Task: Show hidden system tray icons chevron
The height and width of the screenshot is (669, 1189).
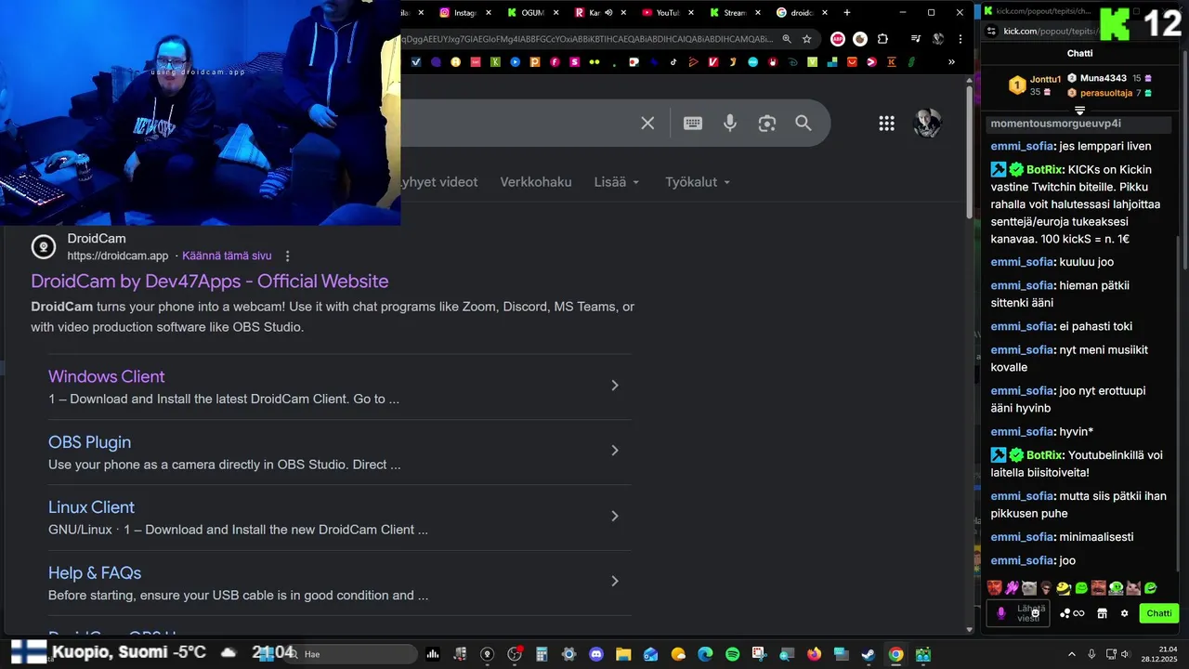Action: tap(1071, 654)
